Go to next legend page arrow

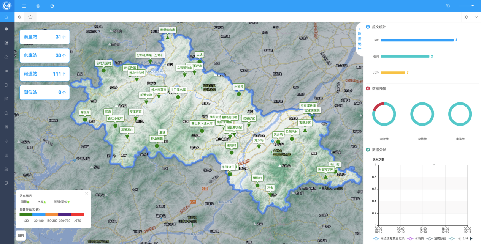[471, 239]
